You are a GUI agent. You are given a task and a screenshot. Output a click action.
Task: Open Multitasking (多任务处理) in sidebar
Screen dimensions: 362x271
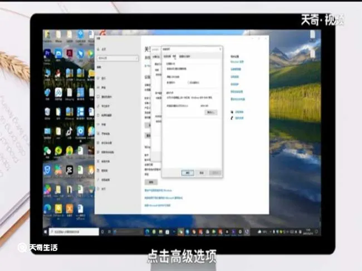point(105,143)
